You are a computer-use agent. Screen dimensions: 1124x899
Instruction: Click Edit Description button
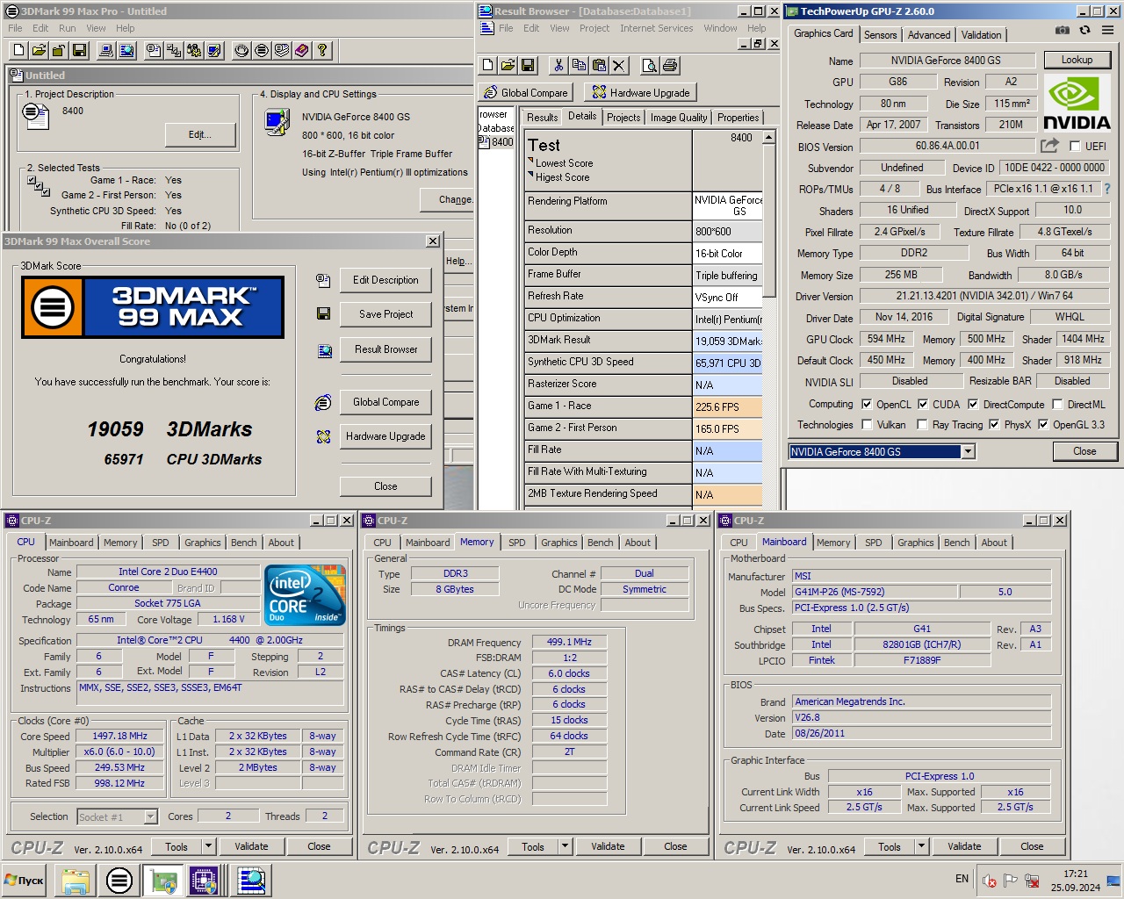[385, 280]
